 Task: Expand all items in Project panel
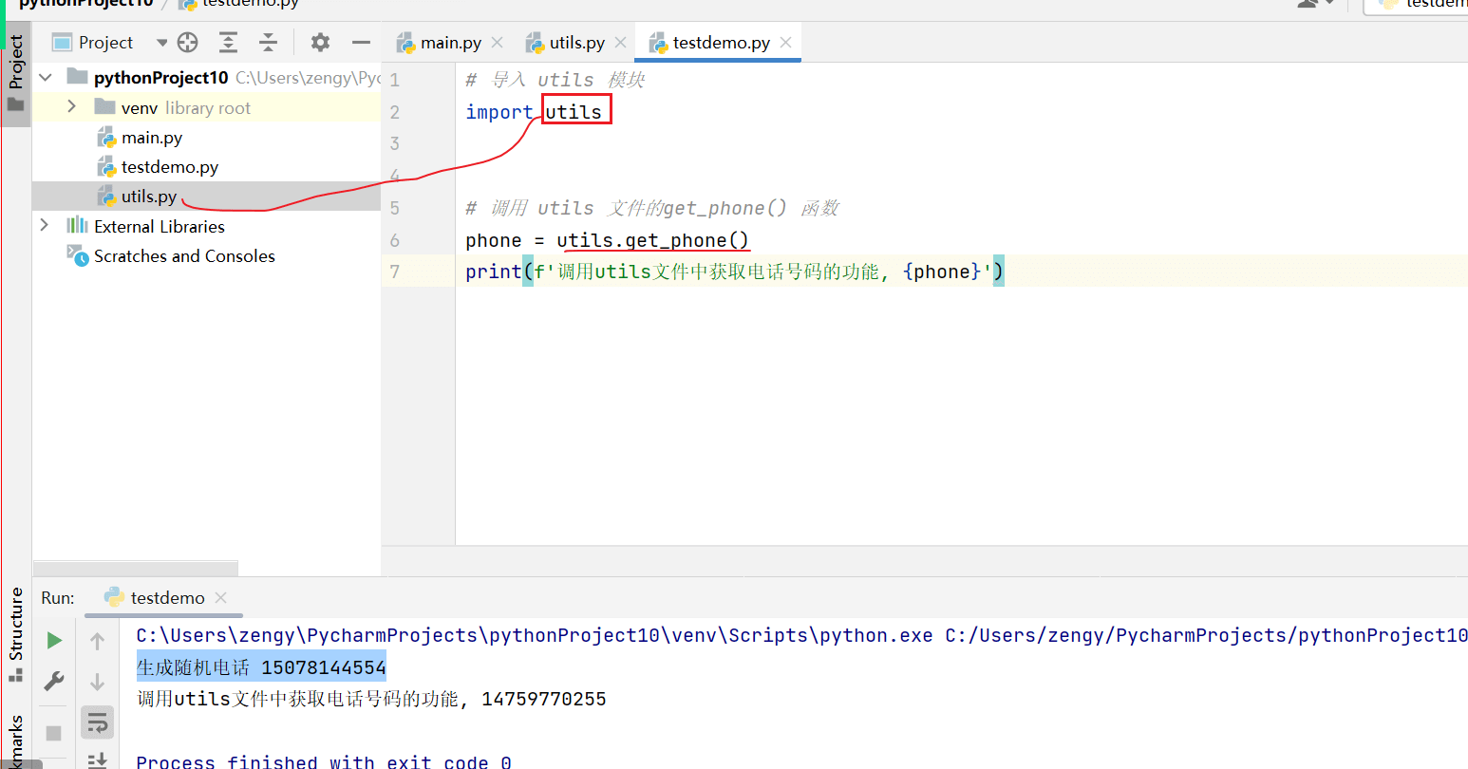point(228,42)
